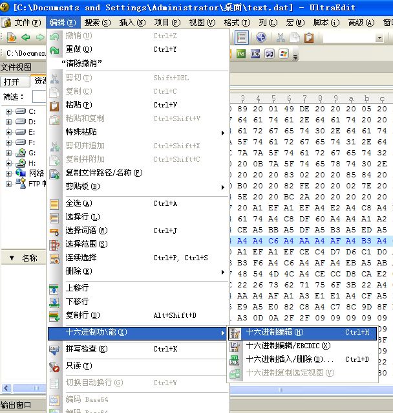Click the 选择范围 icon

[x=54, y=245]
